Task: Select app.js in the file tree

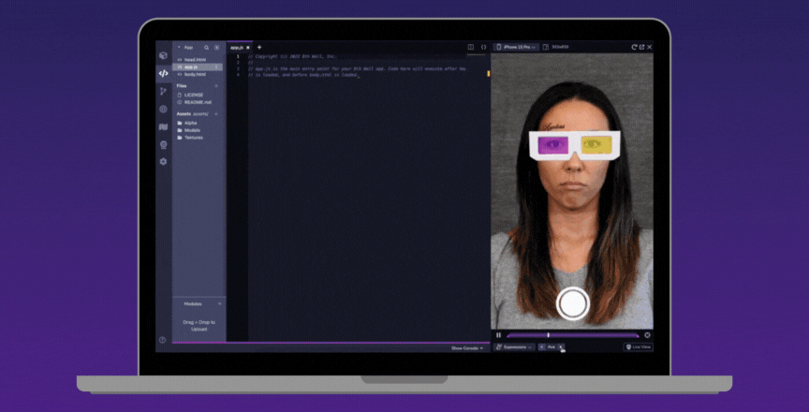Action: pos(199,67)
